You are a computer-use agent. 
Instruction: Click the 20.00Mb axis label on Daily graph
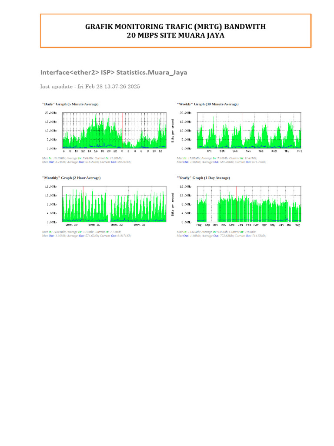pos(50,113)
